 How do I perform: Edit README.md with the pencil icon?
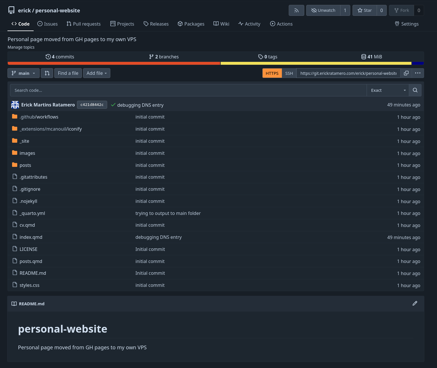pyautogui.click(x=415, y=303)
